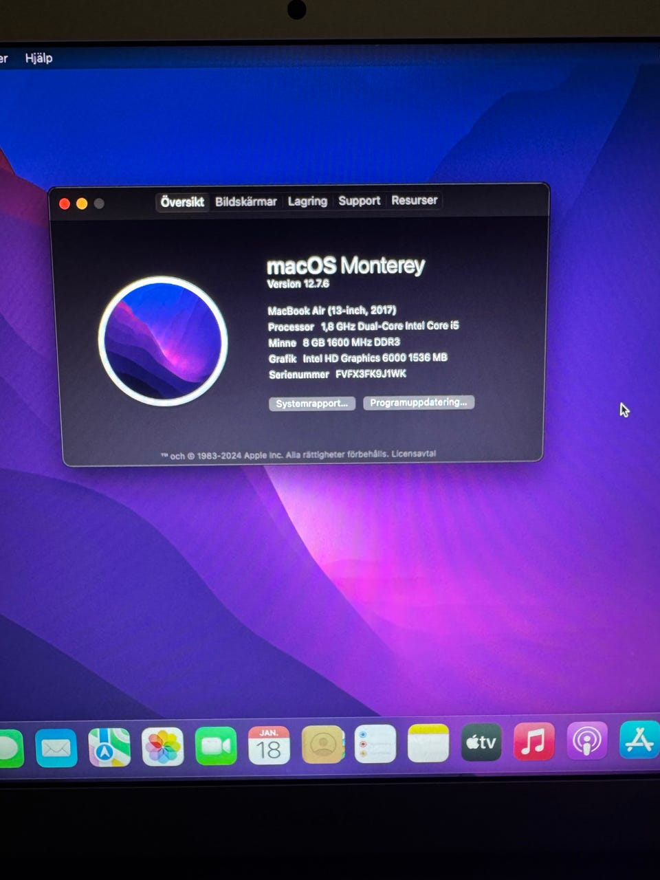660x880 pixels.
Task: Show the Resurser tab
Action: click(x=414, y=200)
